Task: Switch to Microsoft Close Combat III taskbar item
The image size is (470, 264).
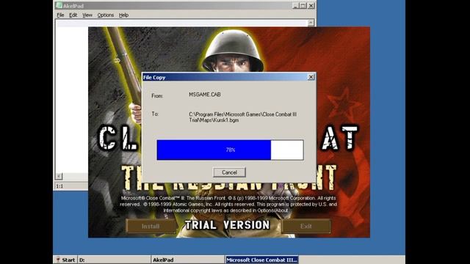Action: (x=262, y=260)
